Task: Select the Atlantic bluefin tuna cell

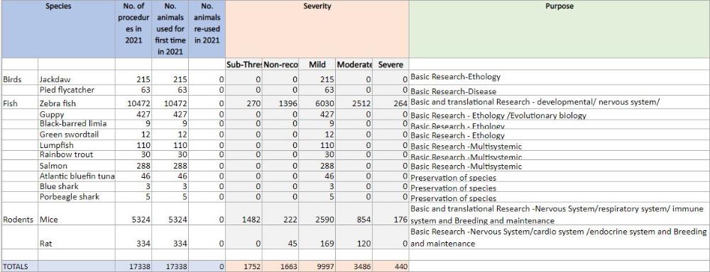Action: click(77, 176)
